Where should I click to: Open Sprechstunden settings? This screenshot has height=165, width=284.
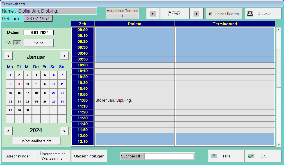click(x=18, y=156)
